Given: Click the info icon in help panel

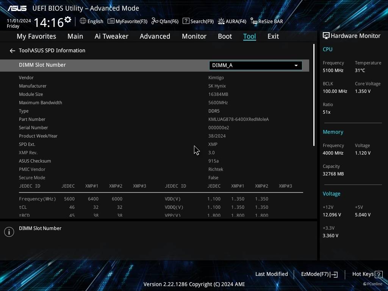Looking at the screenshot, I should pos(9,232).
